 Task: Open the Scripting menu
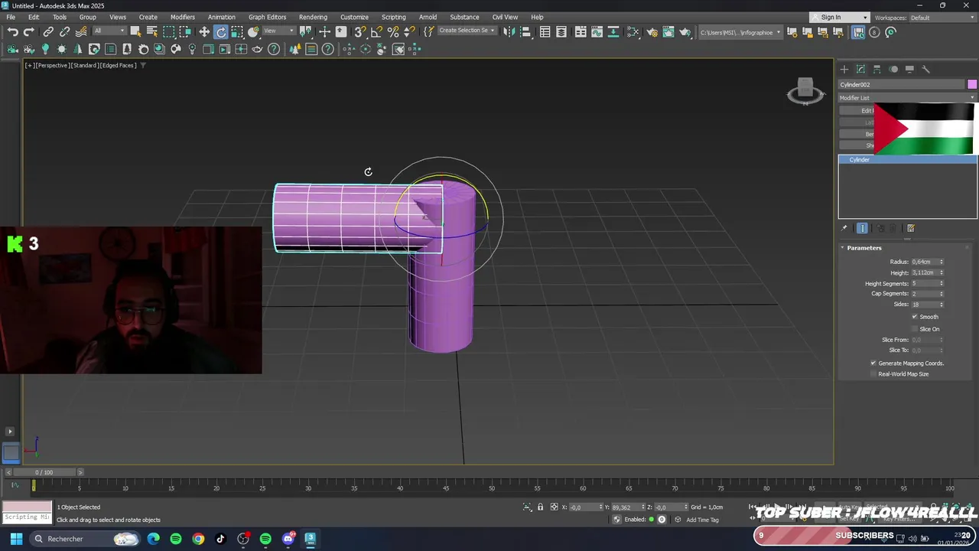coord(394,17)
